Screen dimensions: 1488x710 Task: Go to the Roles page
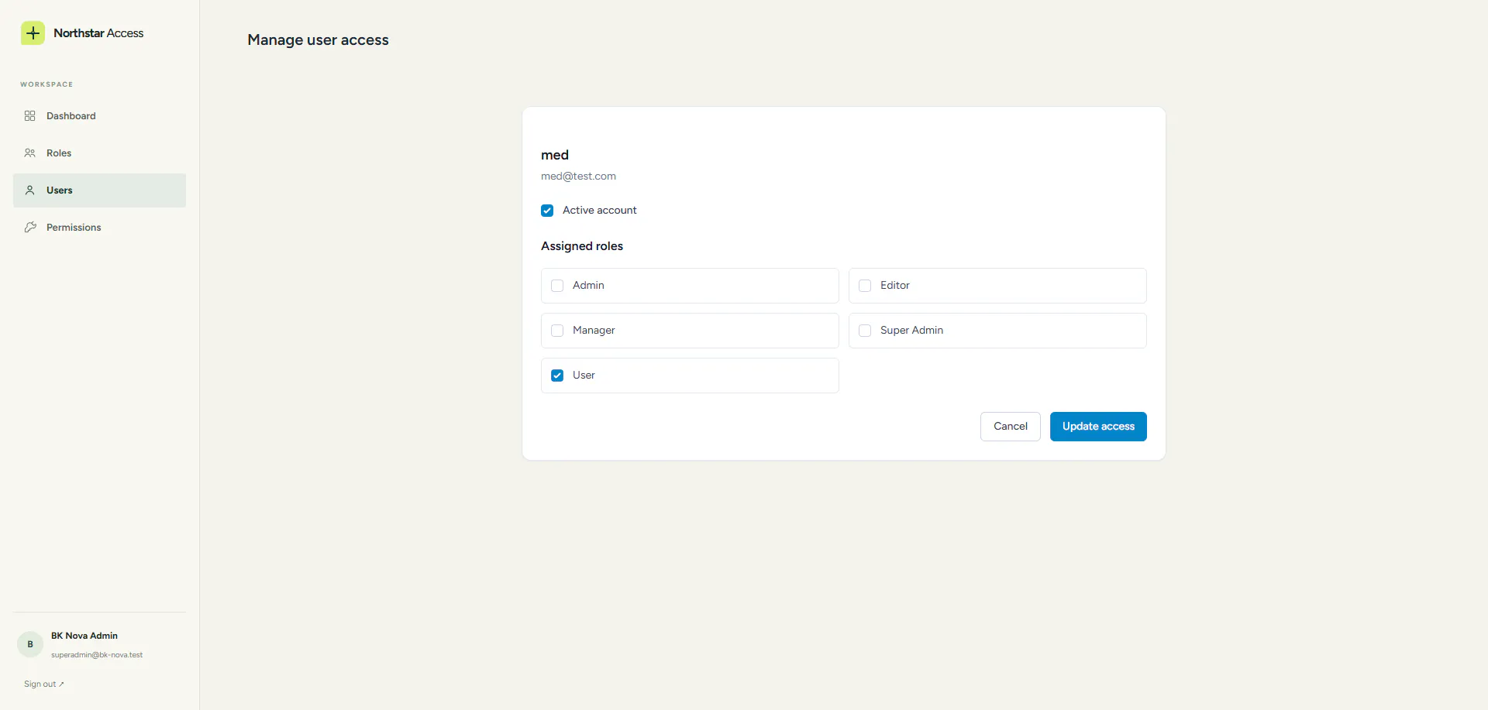point(99,153)
